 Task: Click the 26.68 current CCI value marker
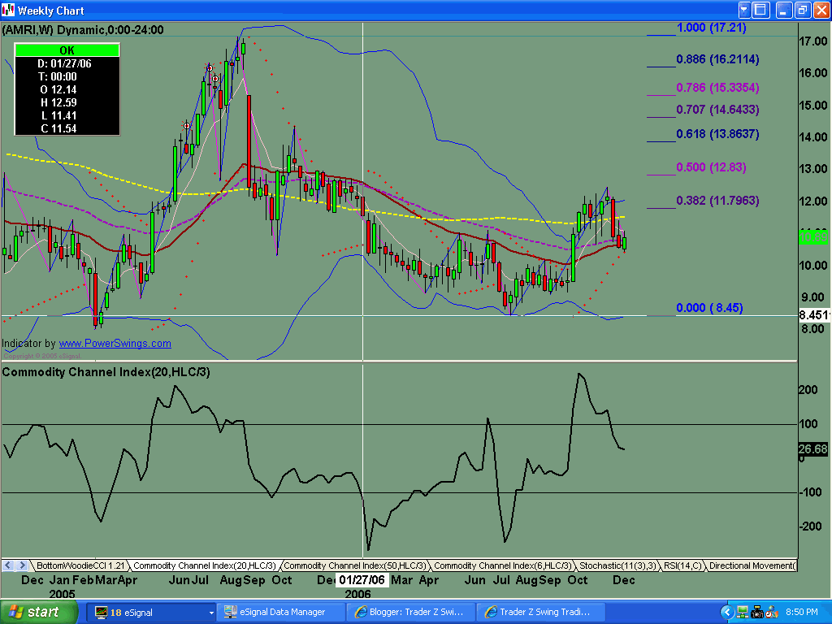coord(812,449)
